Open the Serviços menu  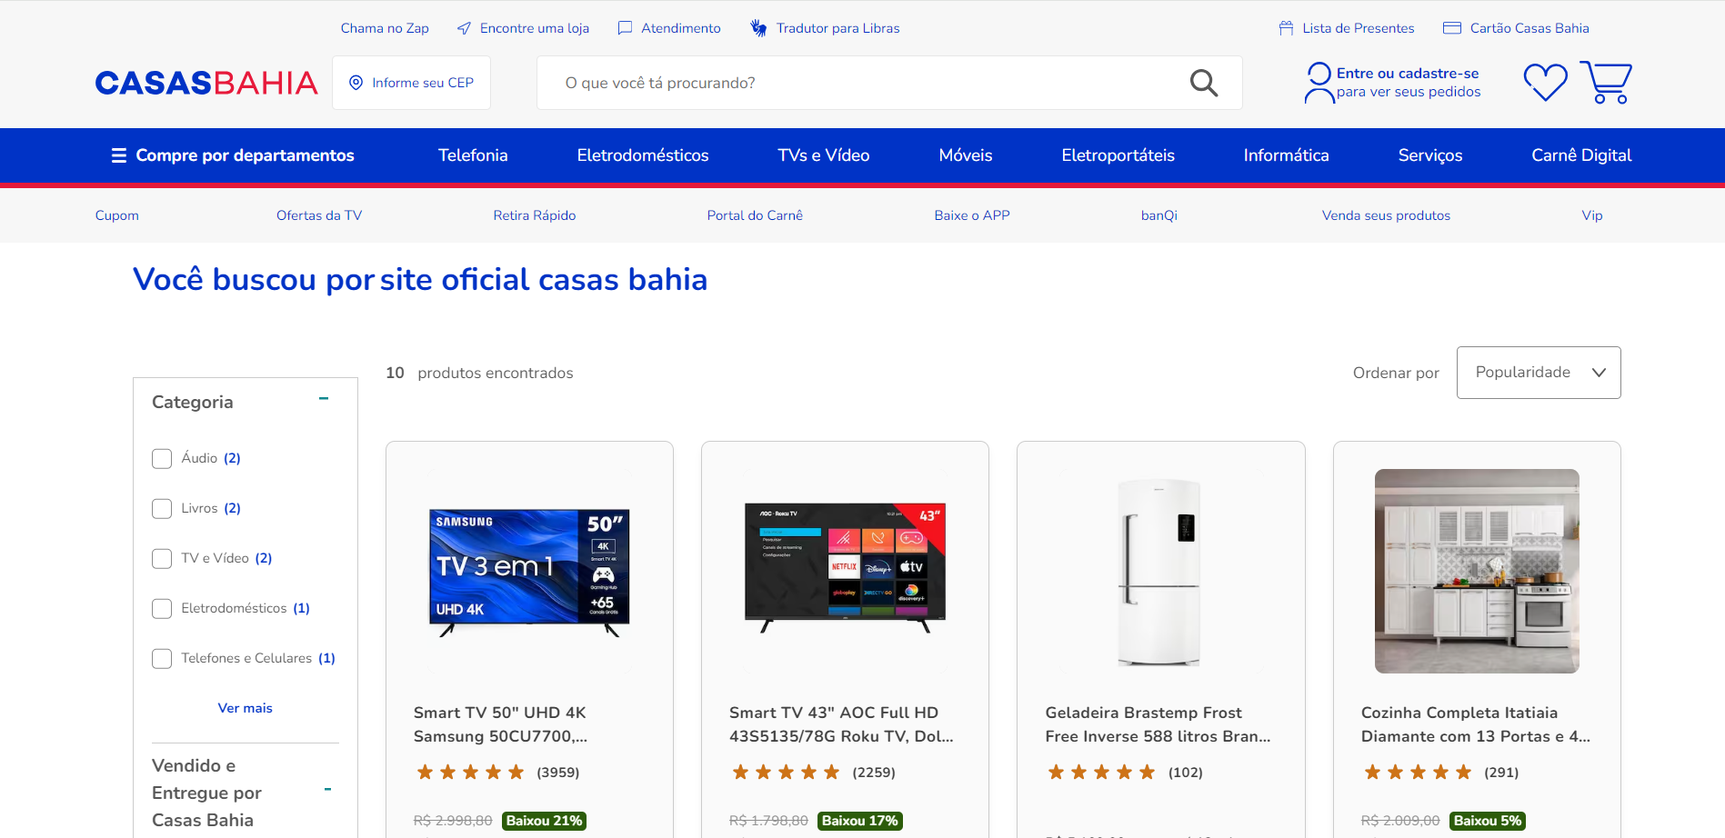click(x=1430, y=155)
